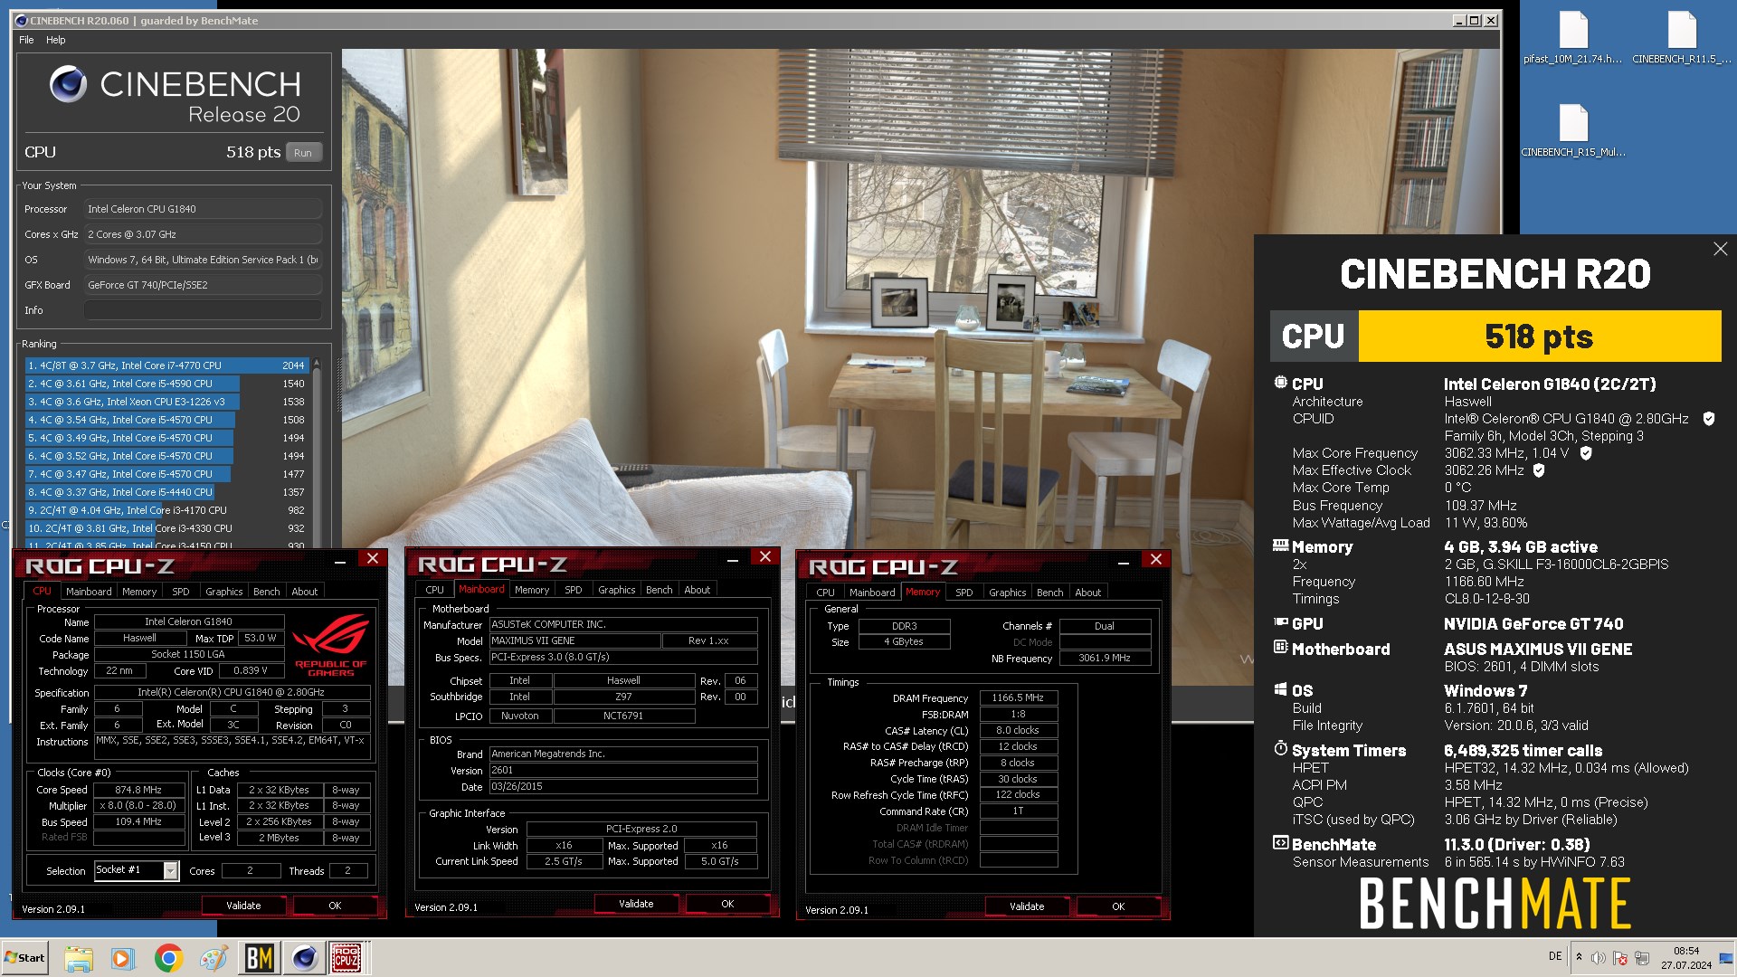
Task: Click OK in middle CPU-Z window
Action: coord(727,904)
